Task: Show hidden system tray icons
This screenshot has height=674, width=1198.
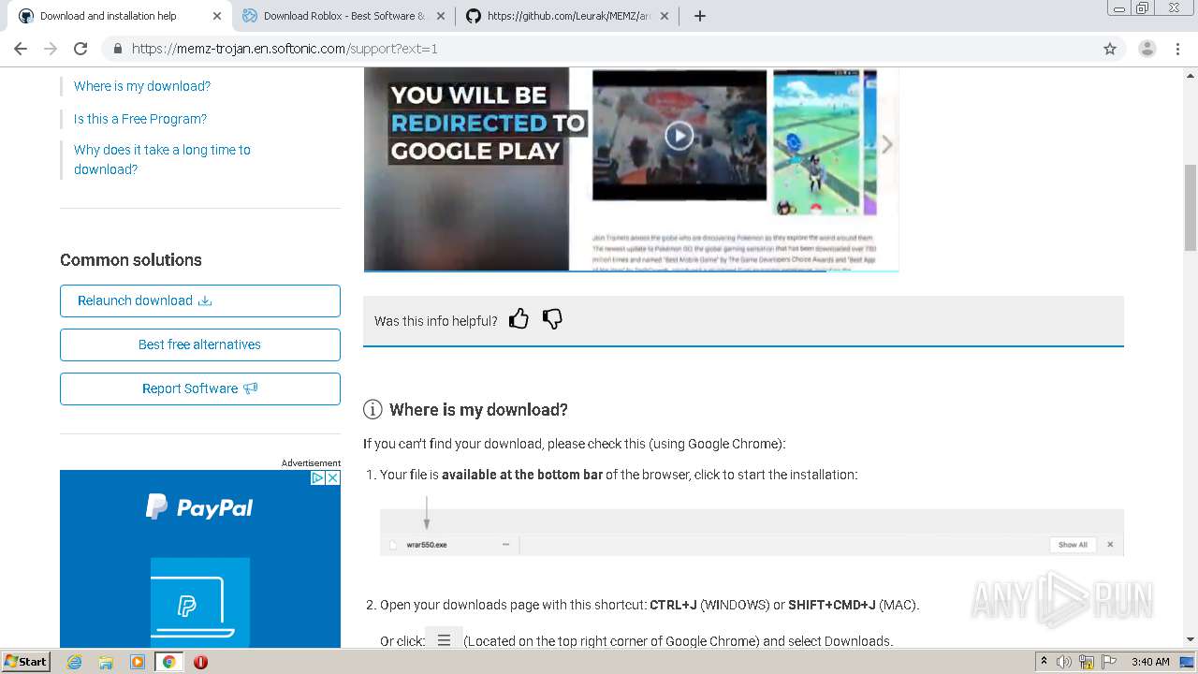Action: click(1044, 662)
